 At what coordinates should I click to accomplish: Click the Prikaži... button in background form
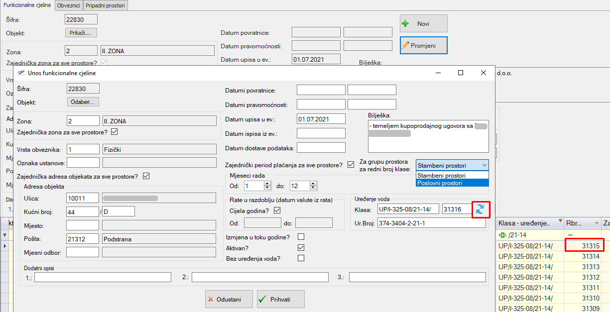point(81,33)
